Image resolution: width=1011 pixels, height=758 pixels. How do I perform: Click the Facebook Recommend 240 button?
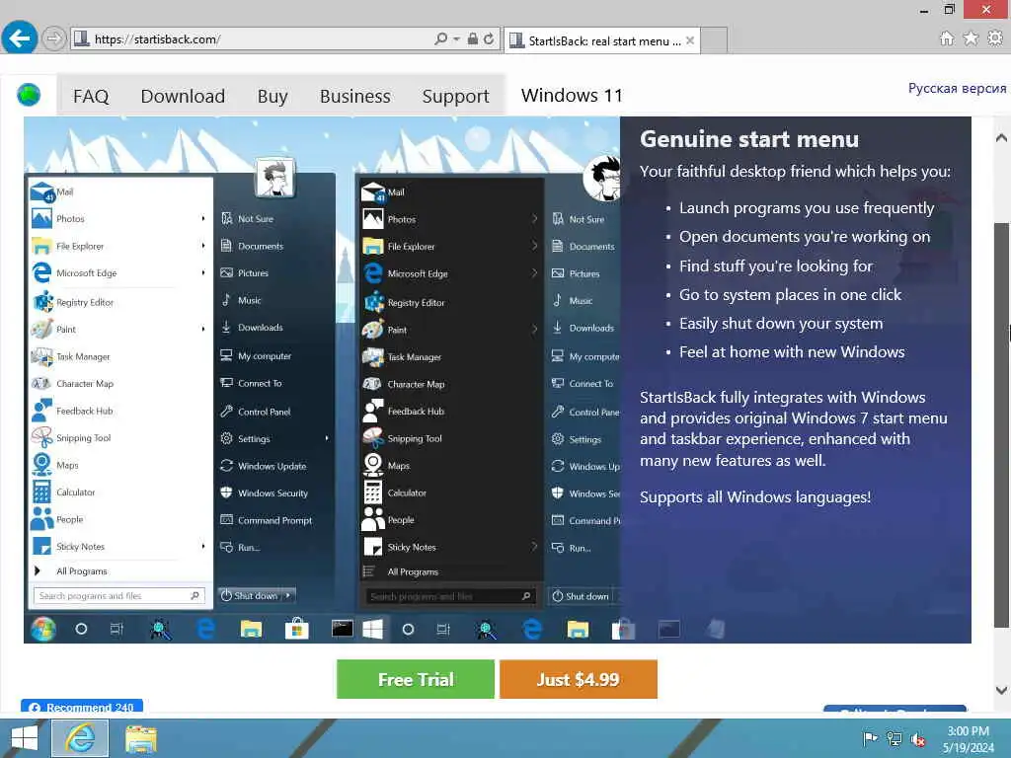tap(82, 707)
